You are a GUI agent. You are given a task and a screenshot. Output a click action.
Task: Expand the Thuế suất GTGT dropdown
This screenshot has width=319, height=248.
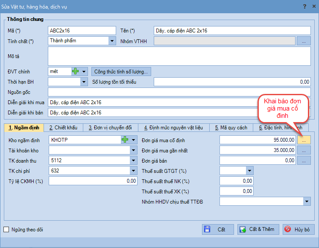[x=249, y=171]
